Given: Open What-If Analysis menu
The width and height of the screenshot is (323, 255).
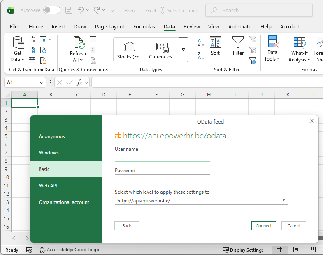Looking at the screenshot, I should pyautogui.click(x=299, y=49).
